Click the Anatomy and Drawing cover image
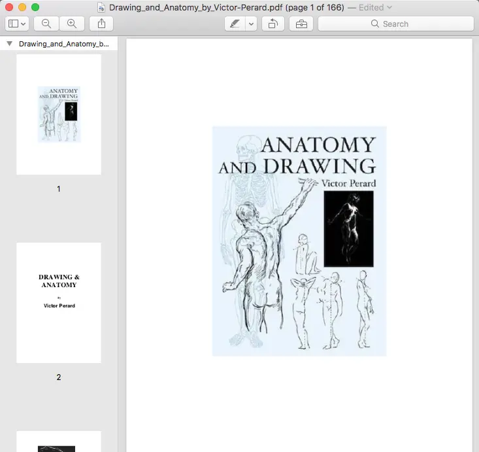Screen dimensions: 479x452 click(299, 241)
